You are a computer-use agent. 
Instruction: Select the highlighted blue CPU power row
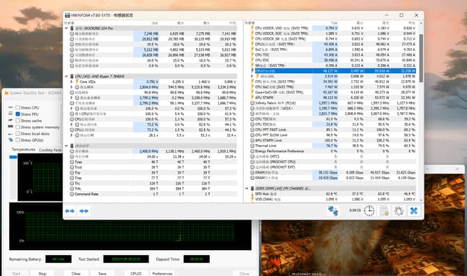coord(332,71)
